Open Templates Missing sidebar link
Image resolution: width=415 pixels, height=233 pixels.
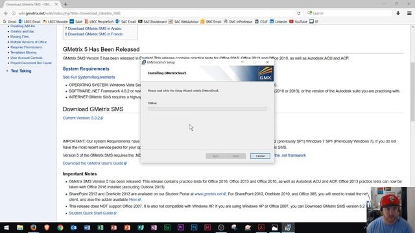23,52
